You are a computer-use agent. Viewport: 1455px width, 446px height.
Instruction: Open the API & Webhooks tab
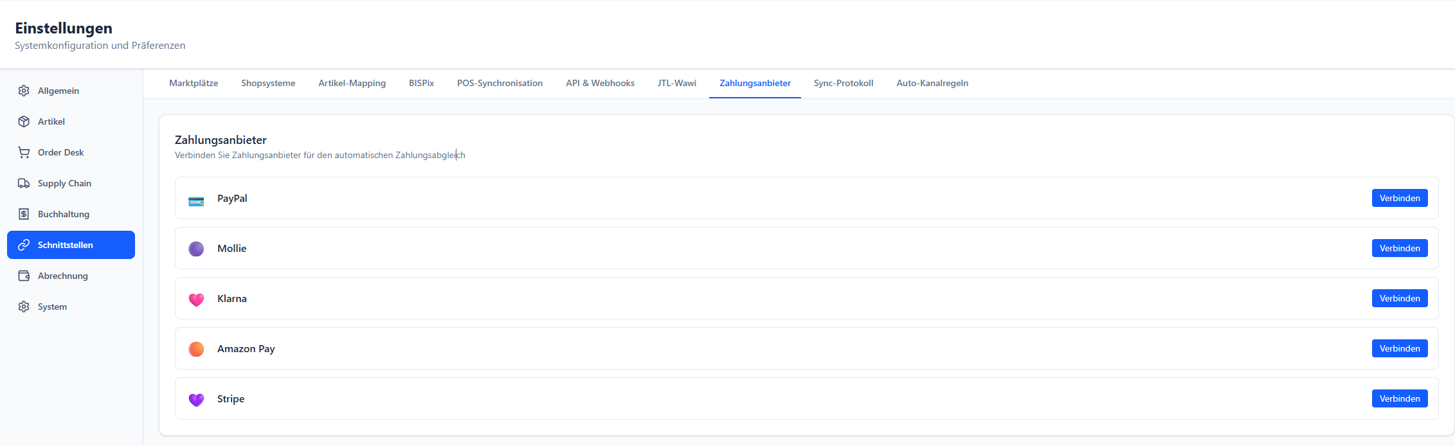pos(600,83)
